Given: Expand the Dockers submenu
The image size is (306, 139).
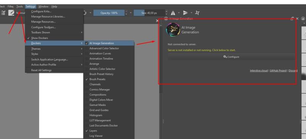Looking at the screenshot, I should 54,43.
